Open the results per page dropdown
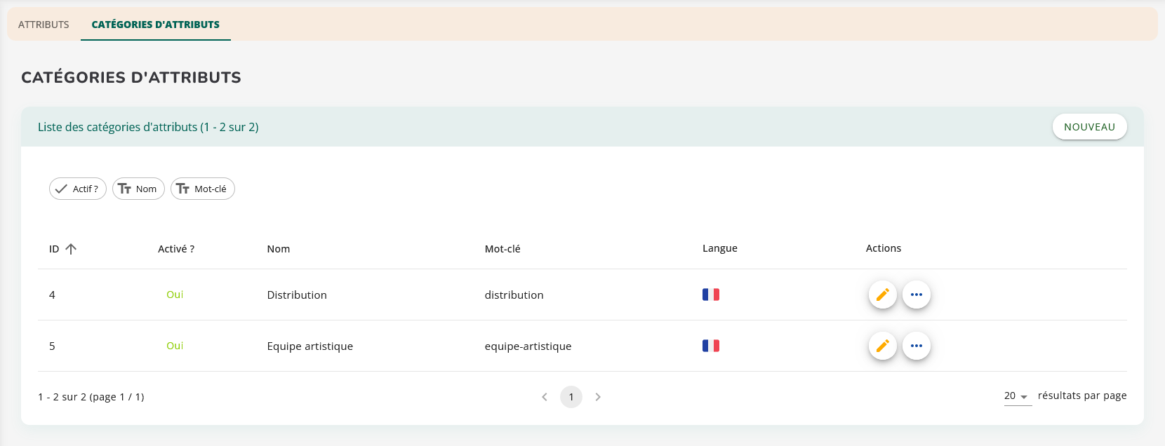1165x446 pixels. click(1017, 396)
